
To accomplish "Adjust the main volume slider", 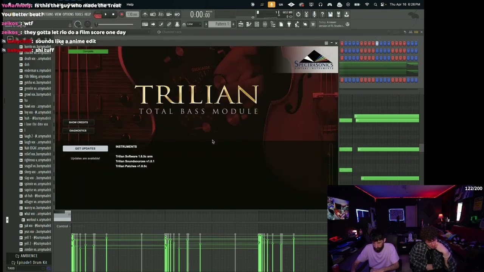I will [x=114, y=25].
